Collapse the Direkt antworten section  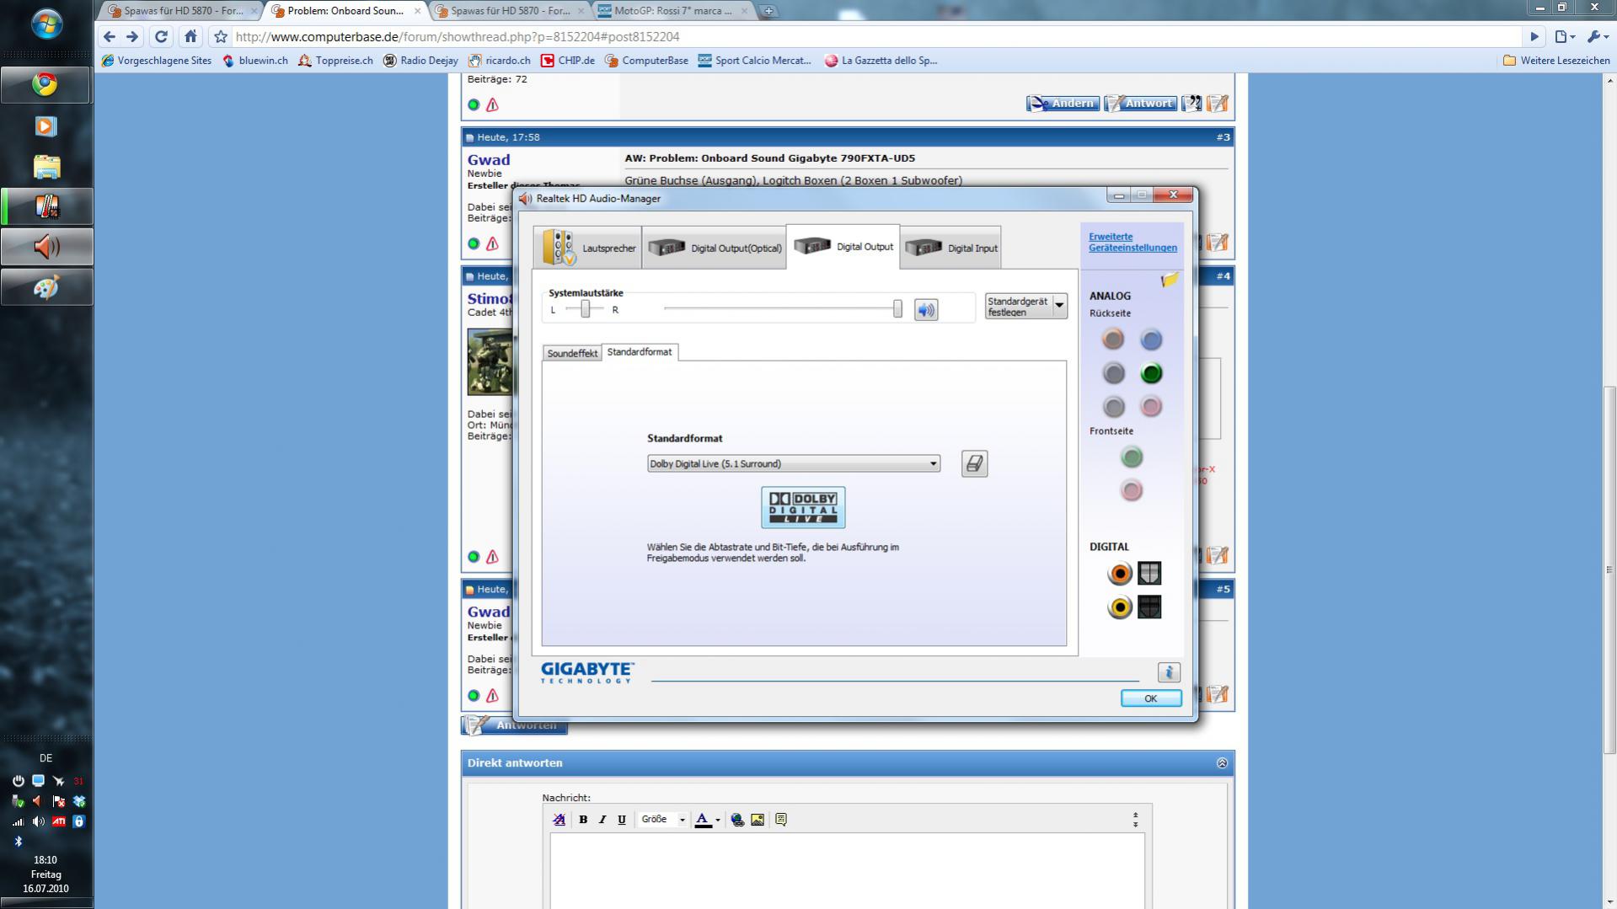1222,763
